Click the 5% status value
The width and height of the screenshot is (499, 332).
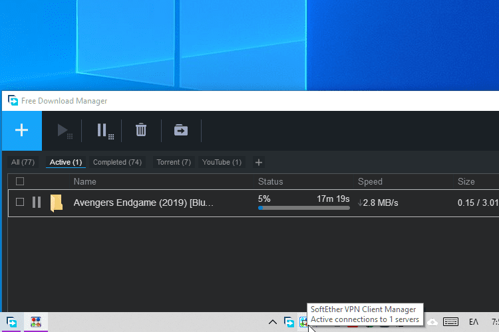click(x=264, y=199)
